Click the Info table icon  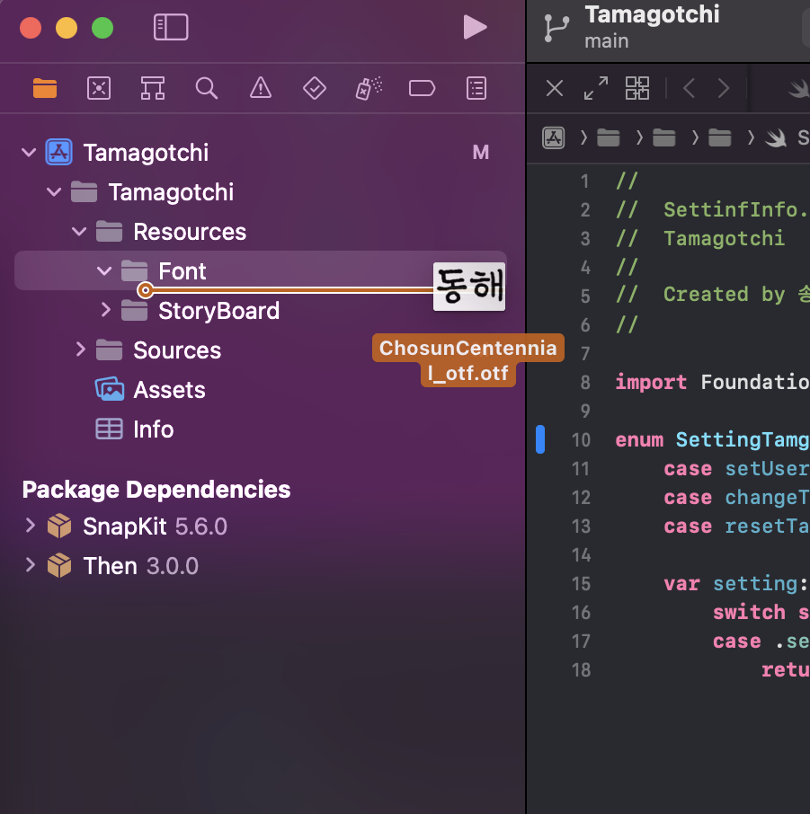pyautogui.click(x=109, y=429)
